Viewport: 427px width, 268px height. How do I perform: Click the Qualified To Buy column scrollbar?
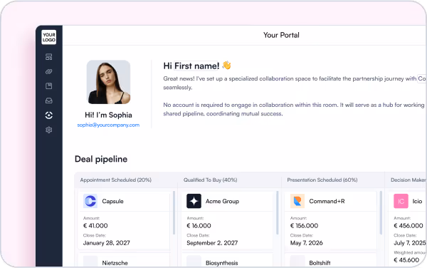click(278, 212)
